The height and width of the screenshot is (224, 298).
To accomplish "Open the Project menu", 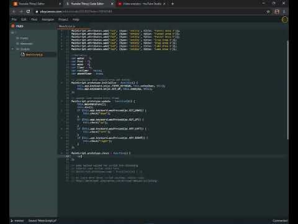I will point(63,19).
